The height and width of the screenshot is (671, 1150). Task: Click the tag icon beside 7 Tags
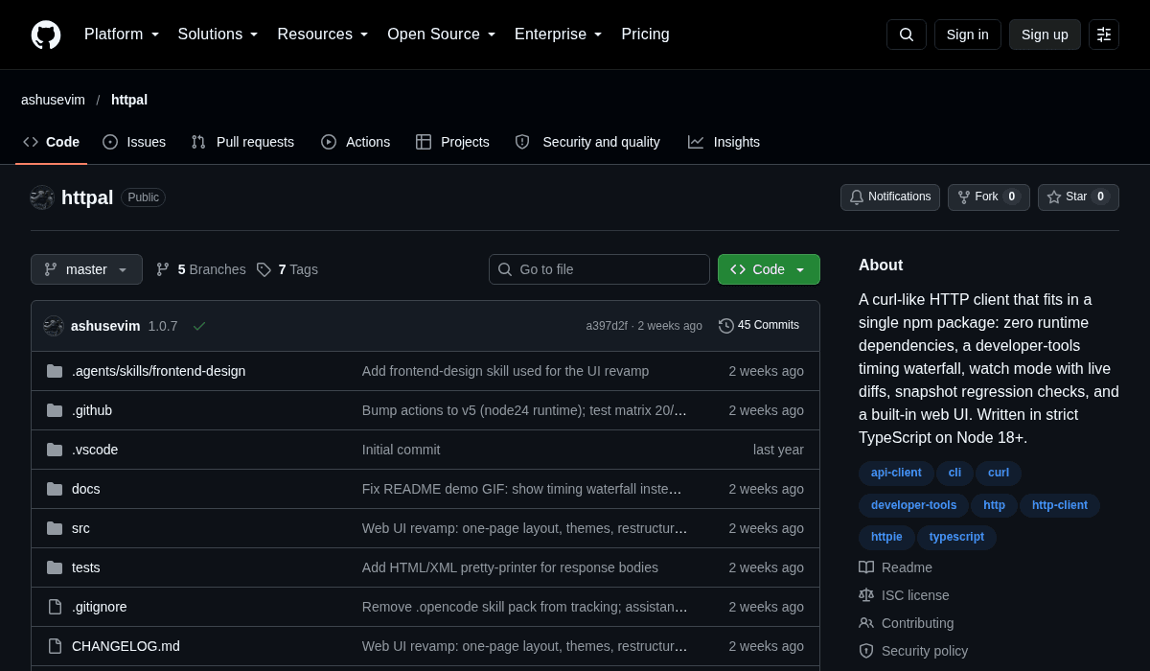(264, 269)
